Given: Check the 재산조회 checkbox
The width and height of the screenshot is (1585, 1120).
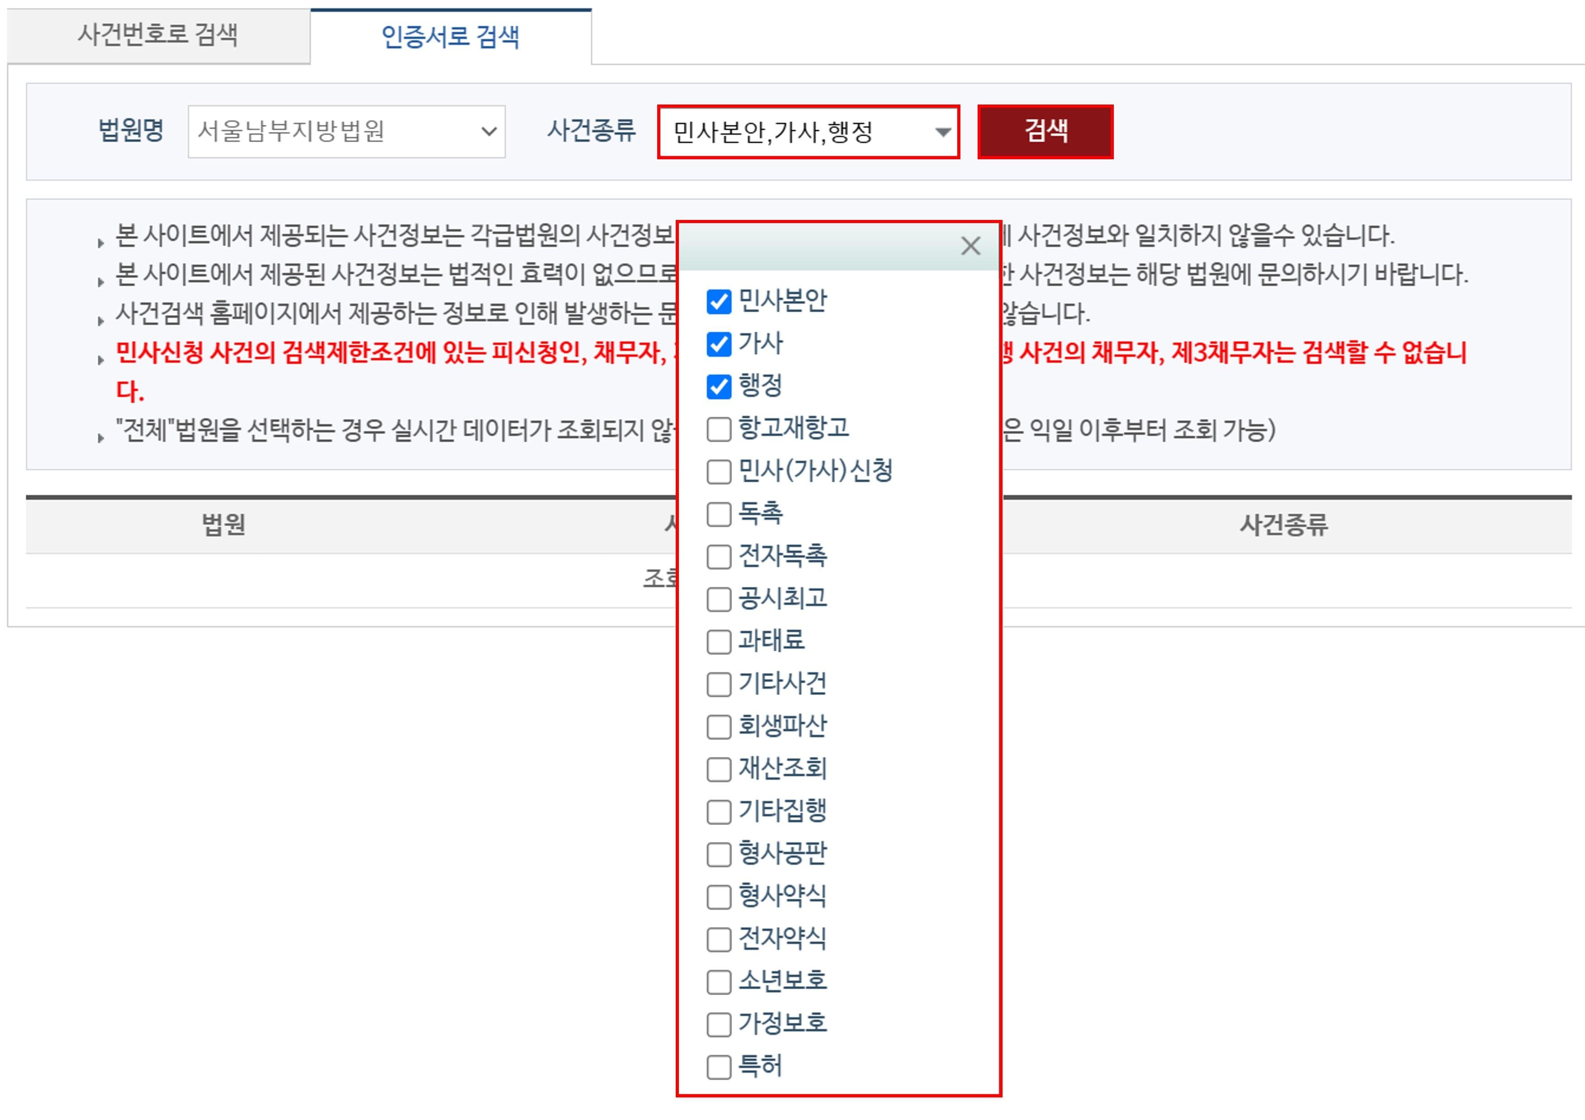Looking at the screenshot, I should tap(719, 769).
